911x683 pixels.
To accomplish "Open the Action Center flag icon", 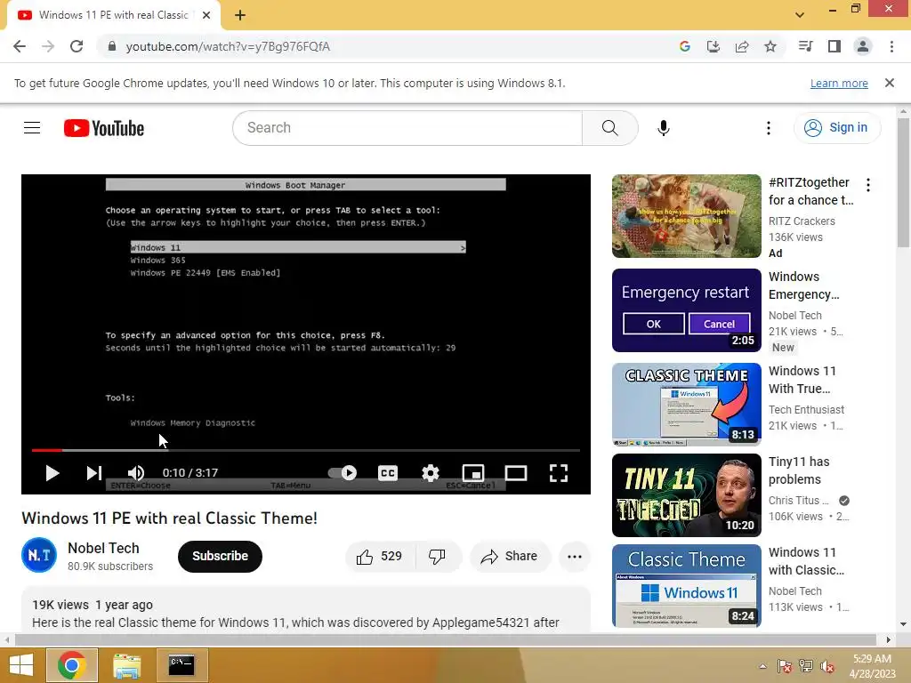I will click(x=784, y=666).
